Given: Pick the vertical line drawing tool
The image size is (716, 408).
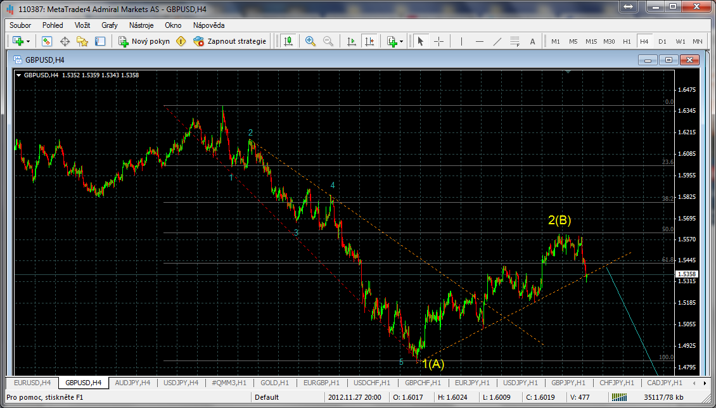Looking at the screenshot, I should (462, 41).
